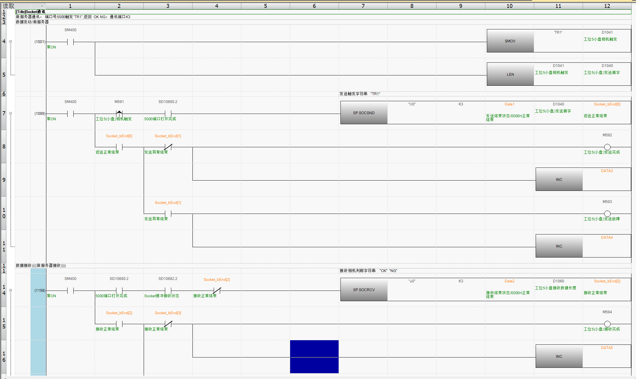The image size is (636, 379).
Task: Select the $MOV instruction box
Action: [x=510, y=41]
